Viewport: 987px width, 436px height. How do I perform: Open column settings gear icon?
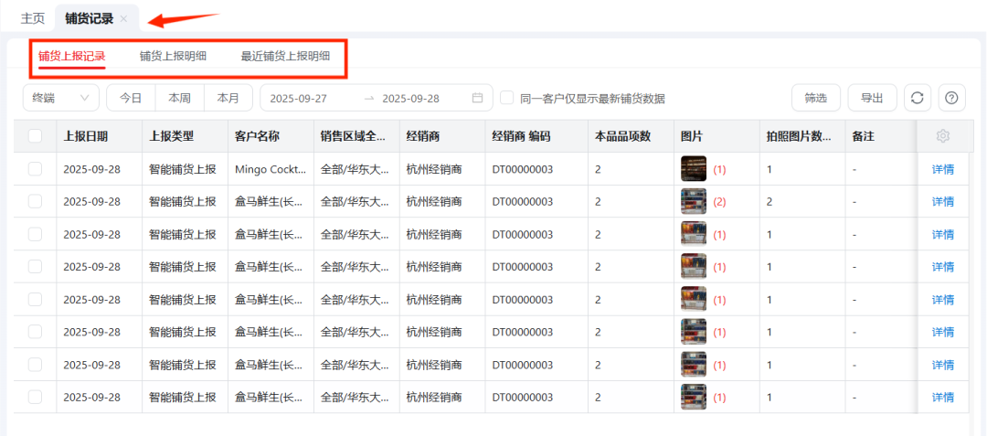(942, 136)
